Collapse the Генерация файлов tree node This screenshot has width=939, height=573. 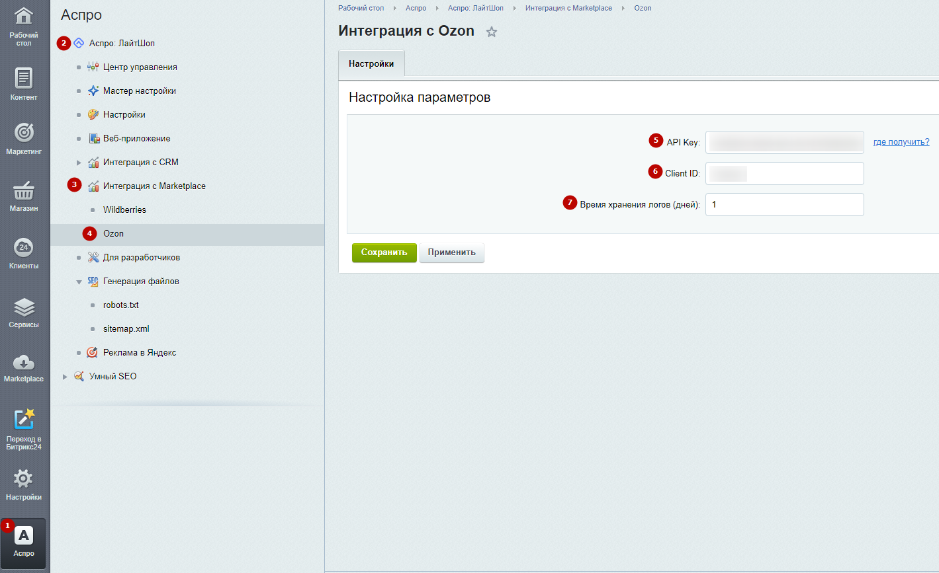click(x=79, y=282)
